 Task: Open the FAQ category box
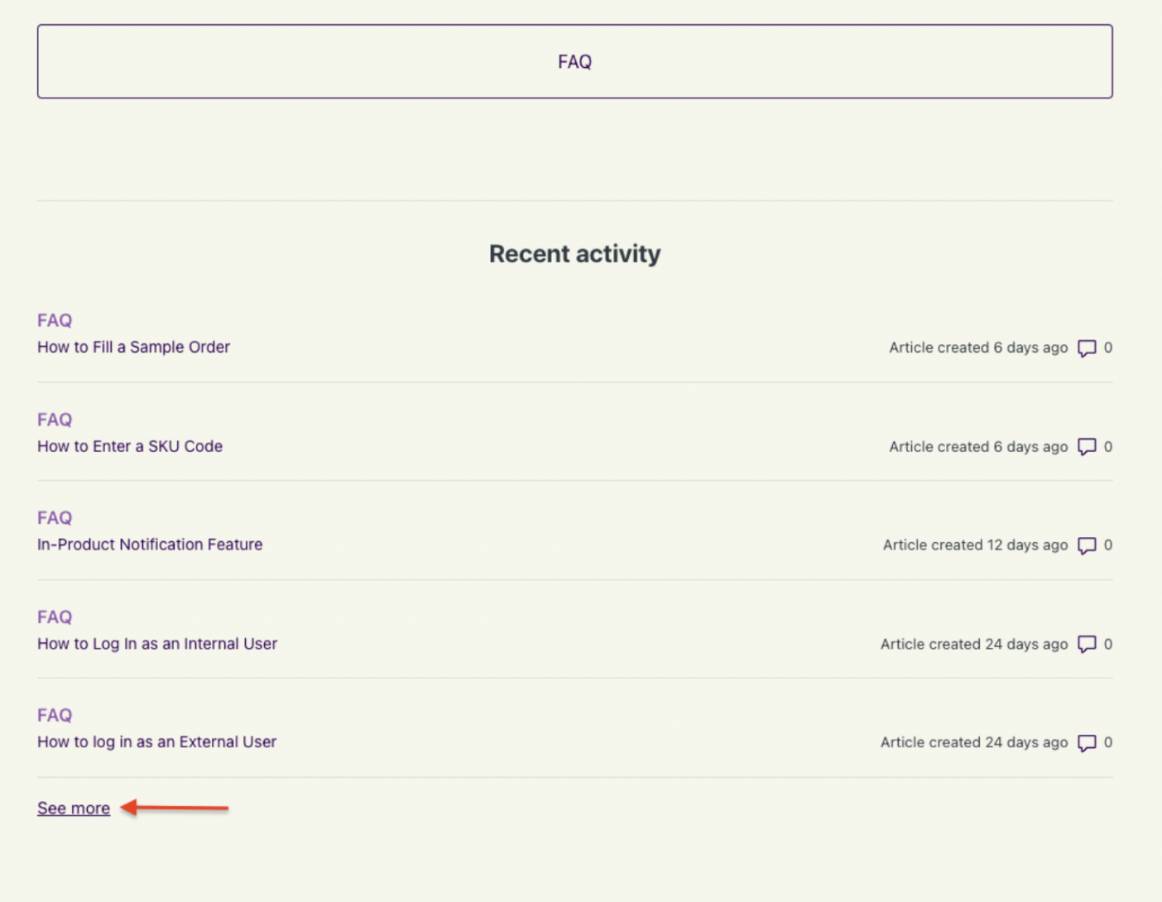574,61
